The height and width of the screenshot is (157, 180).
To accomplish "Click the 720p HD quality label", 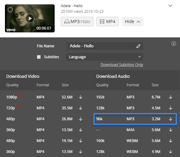I will [x=14, y=107].
